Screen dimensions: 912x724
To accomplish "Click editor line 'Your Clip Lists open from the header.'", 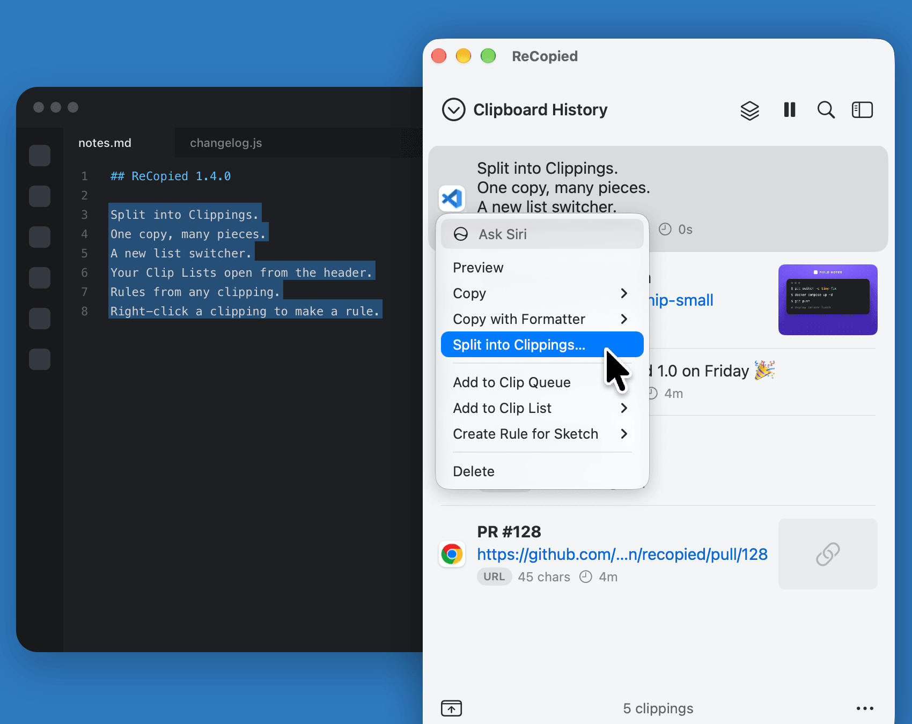I will pos(241,273).
